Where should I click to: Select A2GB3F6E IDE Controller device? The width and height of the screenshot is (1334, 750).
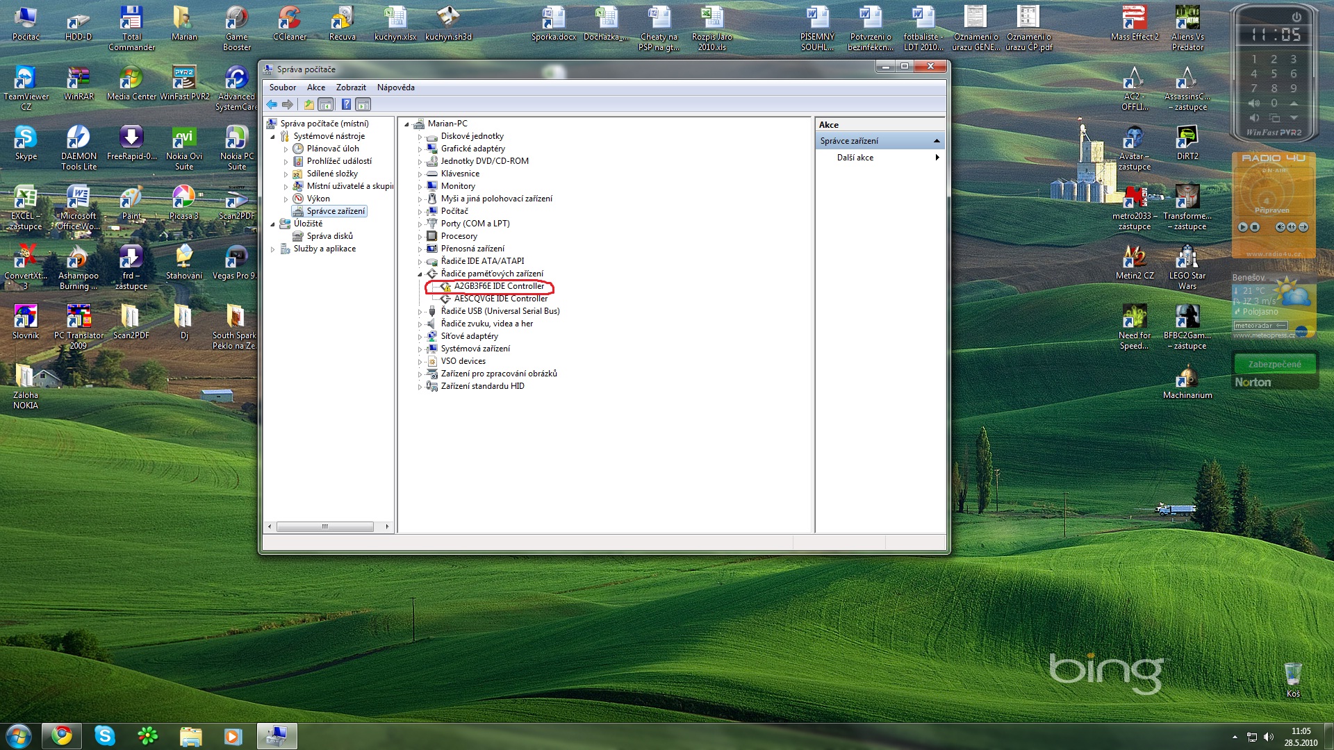pyautogui.click(x=499, y=286)
